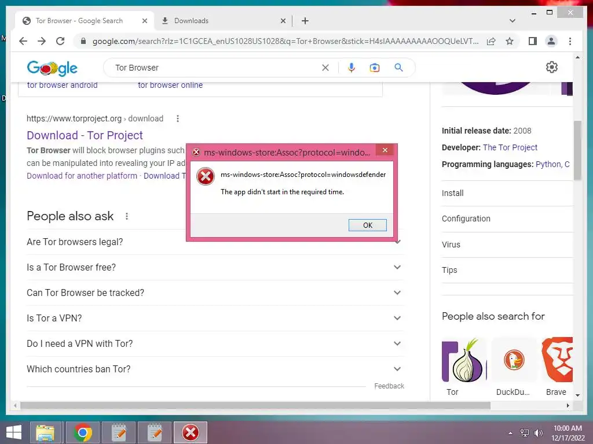Switch to Chrome in taskbar
This screenshot has height=444, width=593.
tap(83, 432)
